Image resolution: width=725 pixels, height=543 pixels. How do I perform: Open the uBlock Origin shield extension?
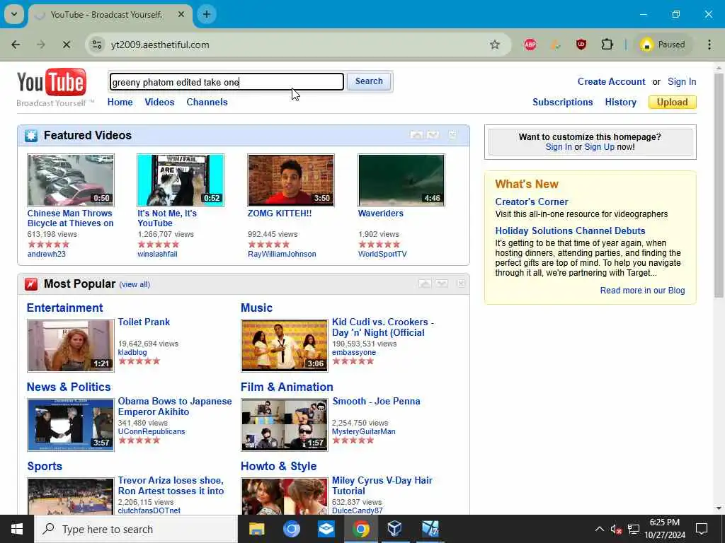(x=581, y=45)
